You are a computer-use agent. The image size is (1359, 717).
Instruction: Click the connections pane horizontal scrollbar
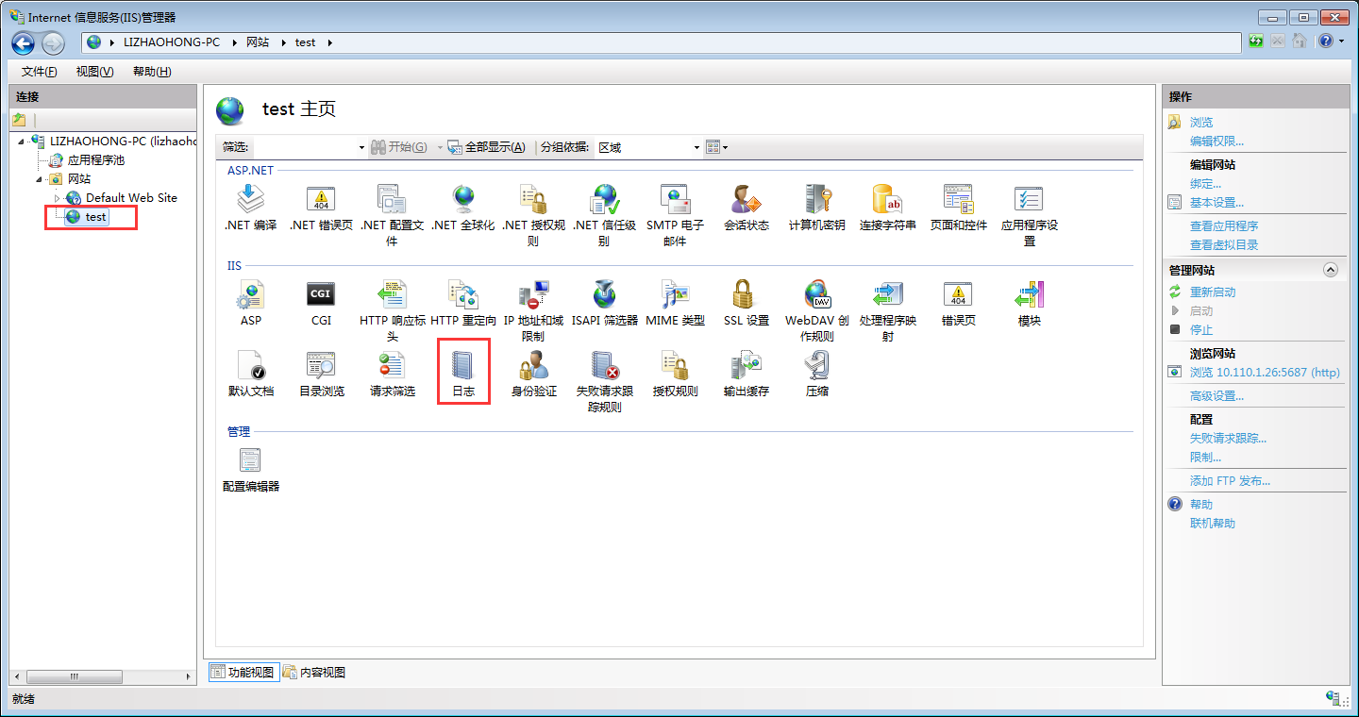pyautogui.click(x=101, y=677)
